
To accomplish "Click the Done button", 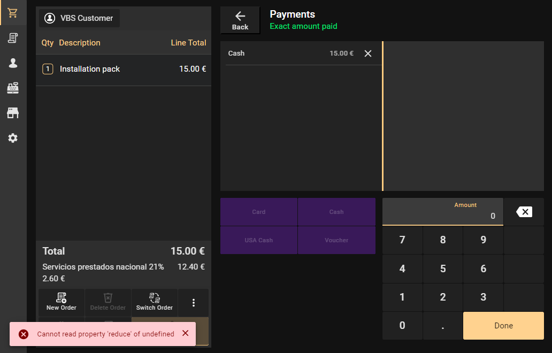I will pyautogui.click(x=503, y=326).
